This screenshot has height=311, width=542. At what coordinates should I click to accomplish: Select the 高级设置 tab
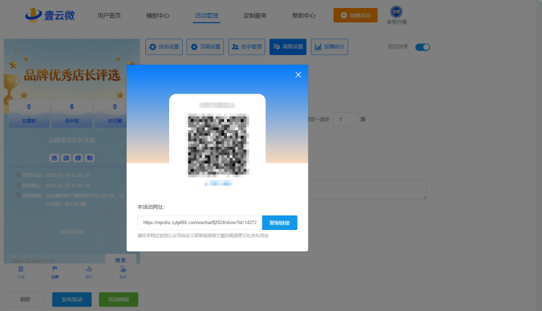[x=288, y=47]
